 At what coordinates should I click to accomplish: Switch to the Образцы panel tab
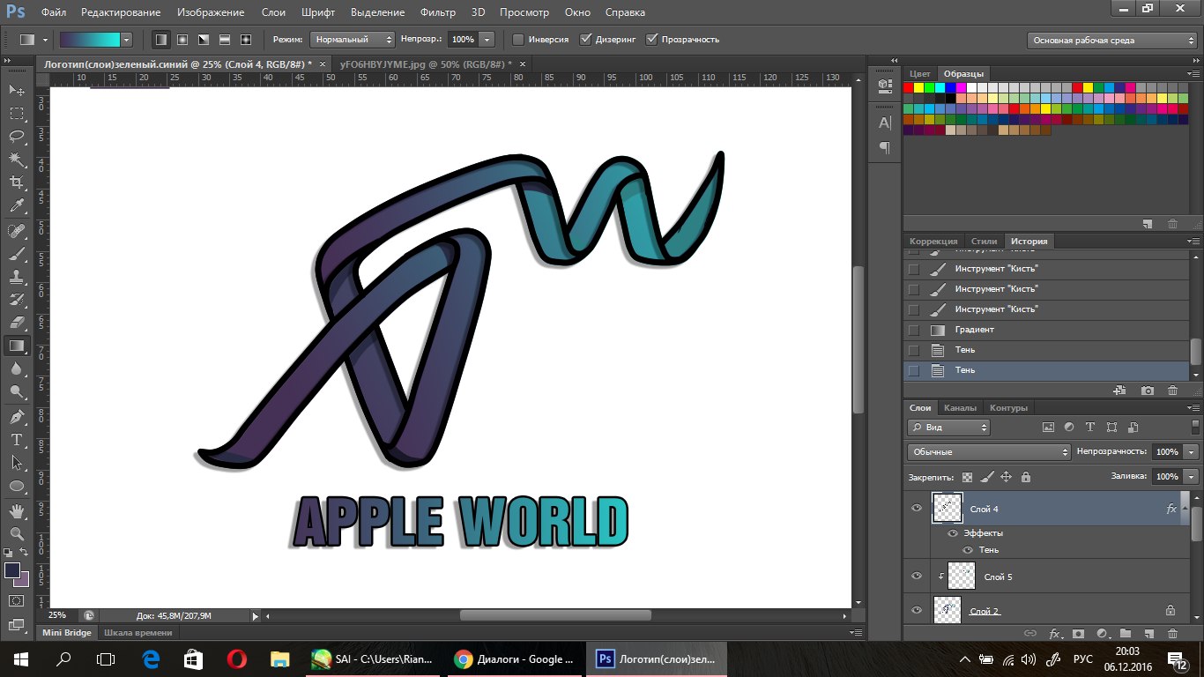pos(962,74)
